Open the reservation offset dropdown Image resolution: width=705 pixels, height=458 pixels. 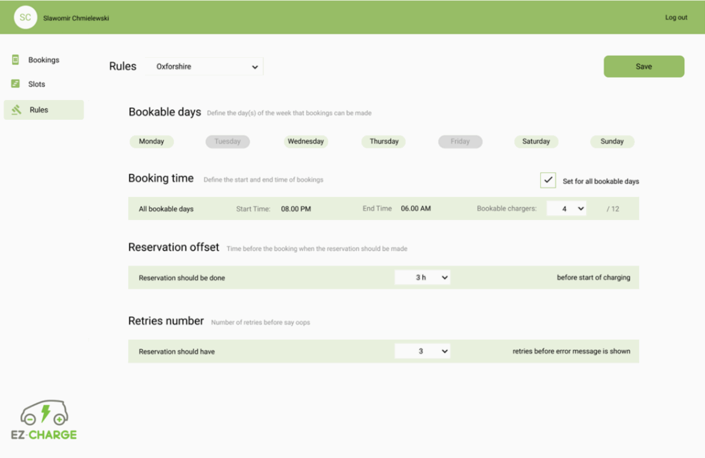click(x=422, y=277)
